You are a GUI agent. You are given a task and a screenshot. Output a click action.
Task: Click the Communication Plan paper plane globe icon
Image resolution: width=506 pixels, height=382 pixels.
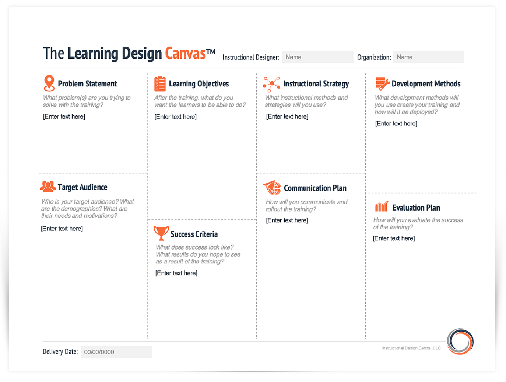coord(272,188)
